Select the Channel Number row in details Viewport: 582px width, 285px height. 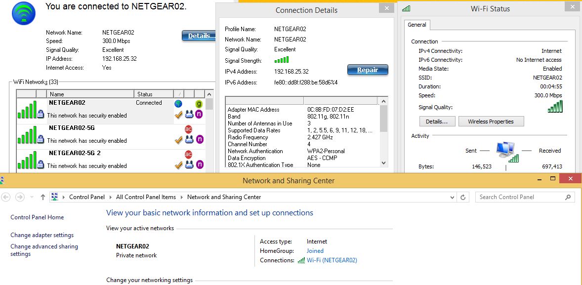point(302,144)
